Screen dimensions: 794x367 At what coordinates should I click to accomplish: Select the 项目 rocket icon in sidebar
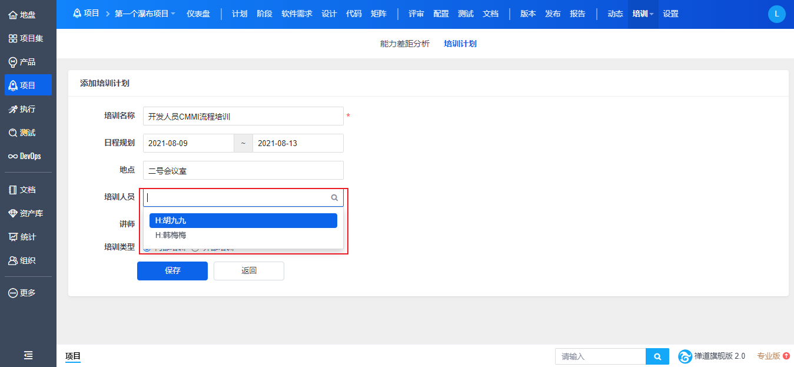tap(12, 85)
